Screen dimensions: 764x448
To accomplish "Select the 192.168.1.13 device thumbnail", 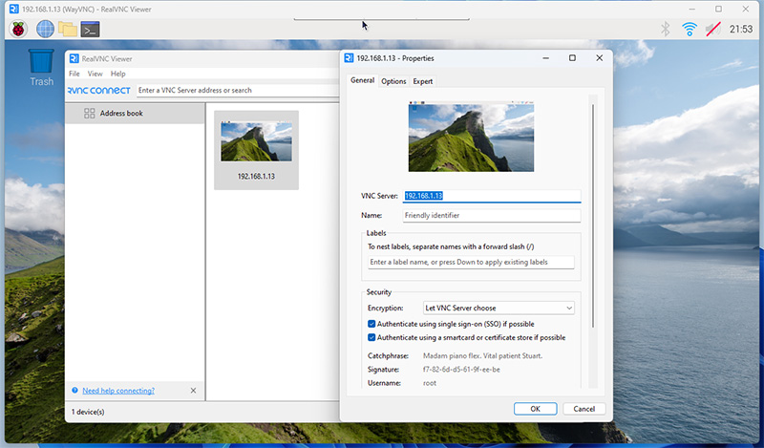I will (x=256, y=150).
